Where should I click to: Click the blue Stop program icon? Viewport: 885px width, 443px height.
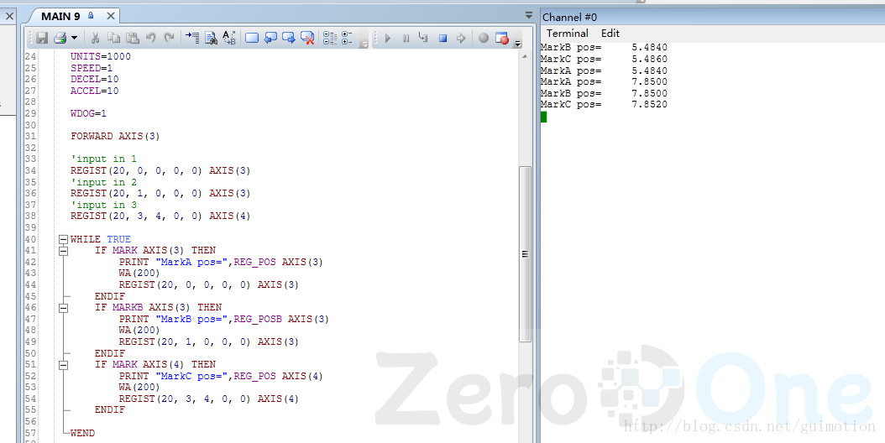coord(442,39)
